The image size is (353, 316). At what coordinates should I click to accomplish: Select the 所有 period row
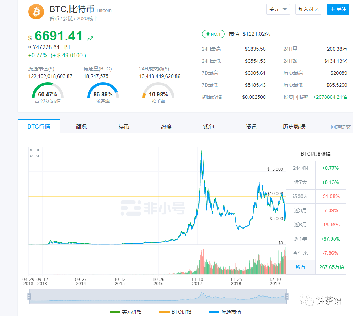click(316, 267)
